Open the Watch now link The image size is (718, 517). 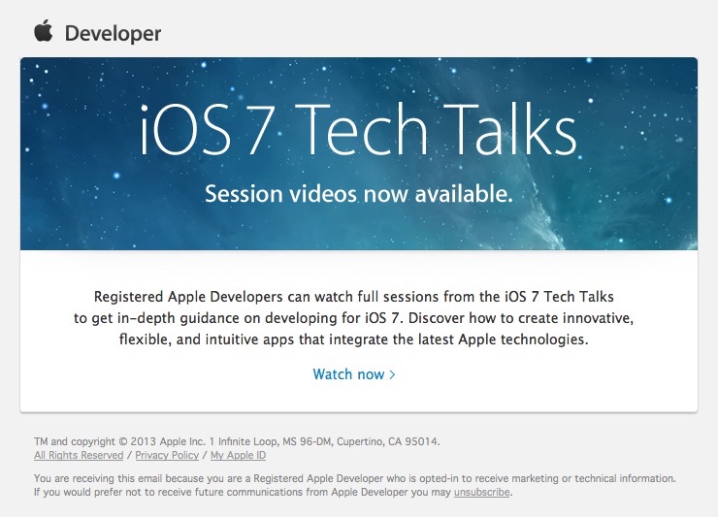pos(353,374)
